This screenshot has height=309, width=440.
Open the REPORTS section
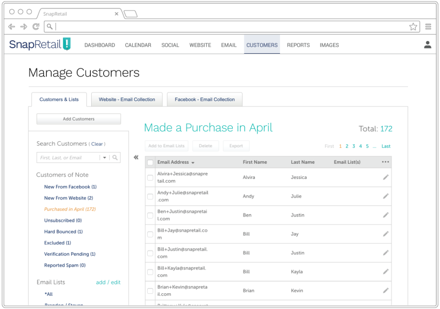tap(298, 45)
